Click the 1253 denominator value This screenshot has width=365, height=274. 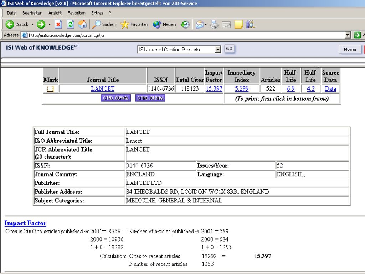pyautogui.click(x=208, y=264)
